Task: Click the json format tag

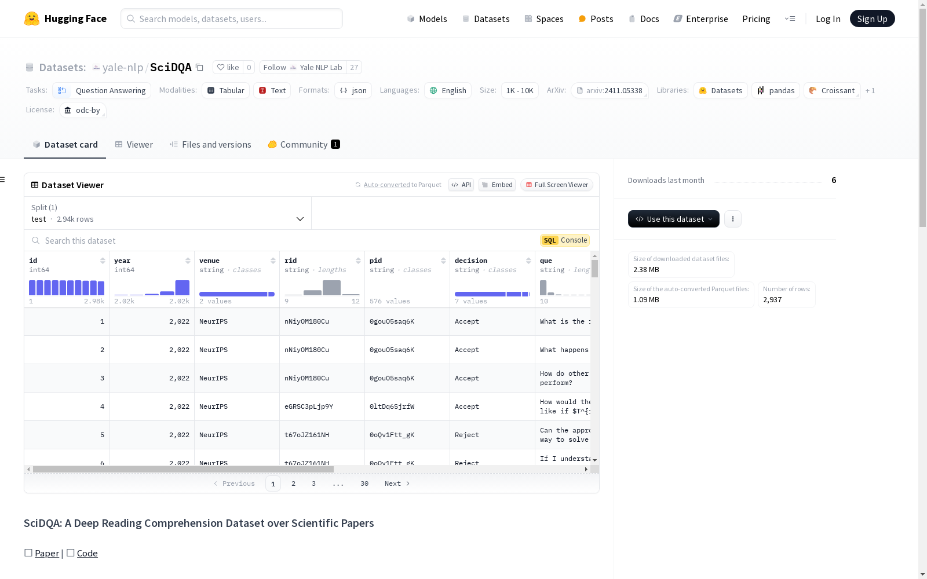Action: (x=353, y=90)
